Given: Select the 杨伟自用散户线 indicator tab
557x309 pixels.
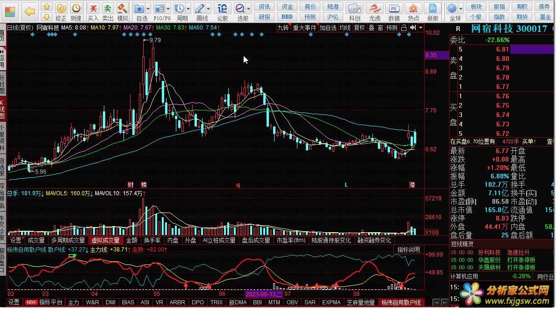Looking at the screenshot, I should [x=401, y=302].
